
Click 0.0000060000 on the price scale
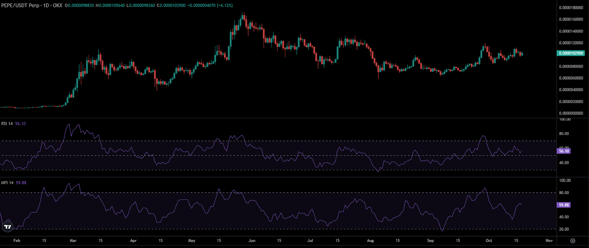click(x=571, y=78)
